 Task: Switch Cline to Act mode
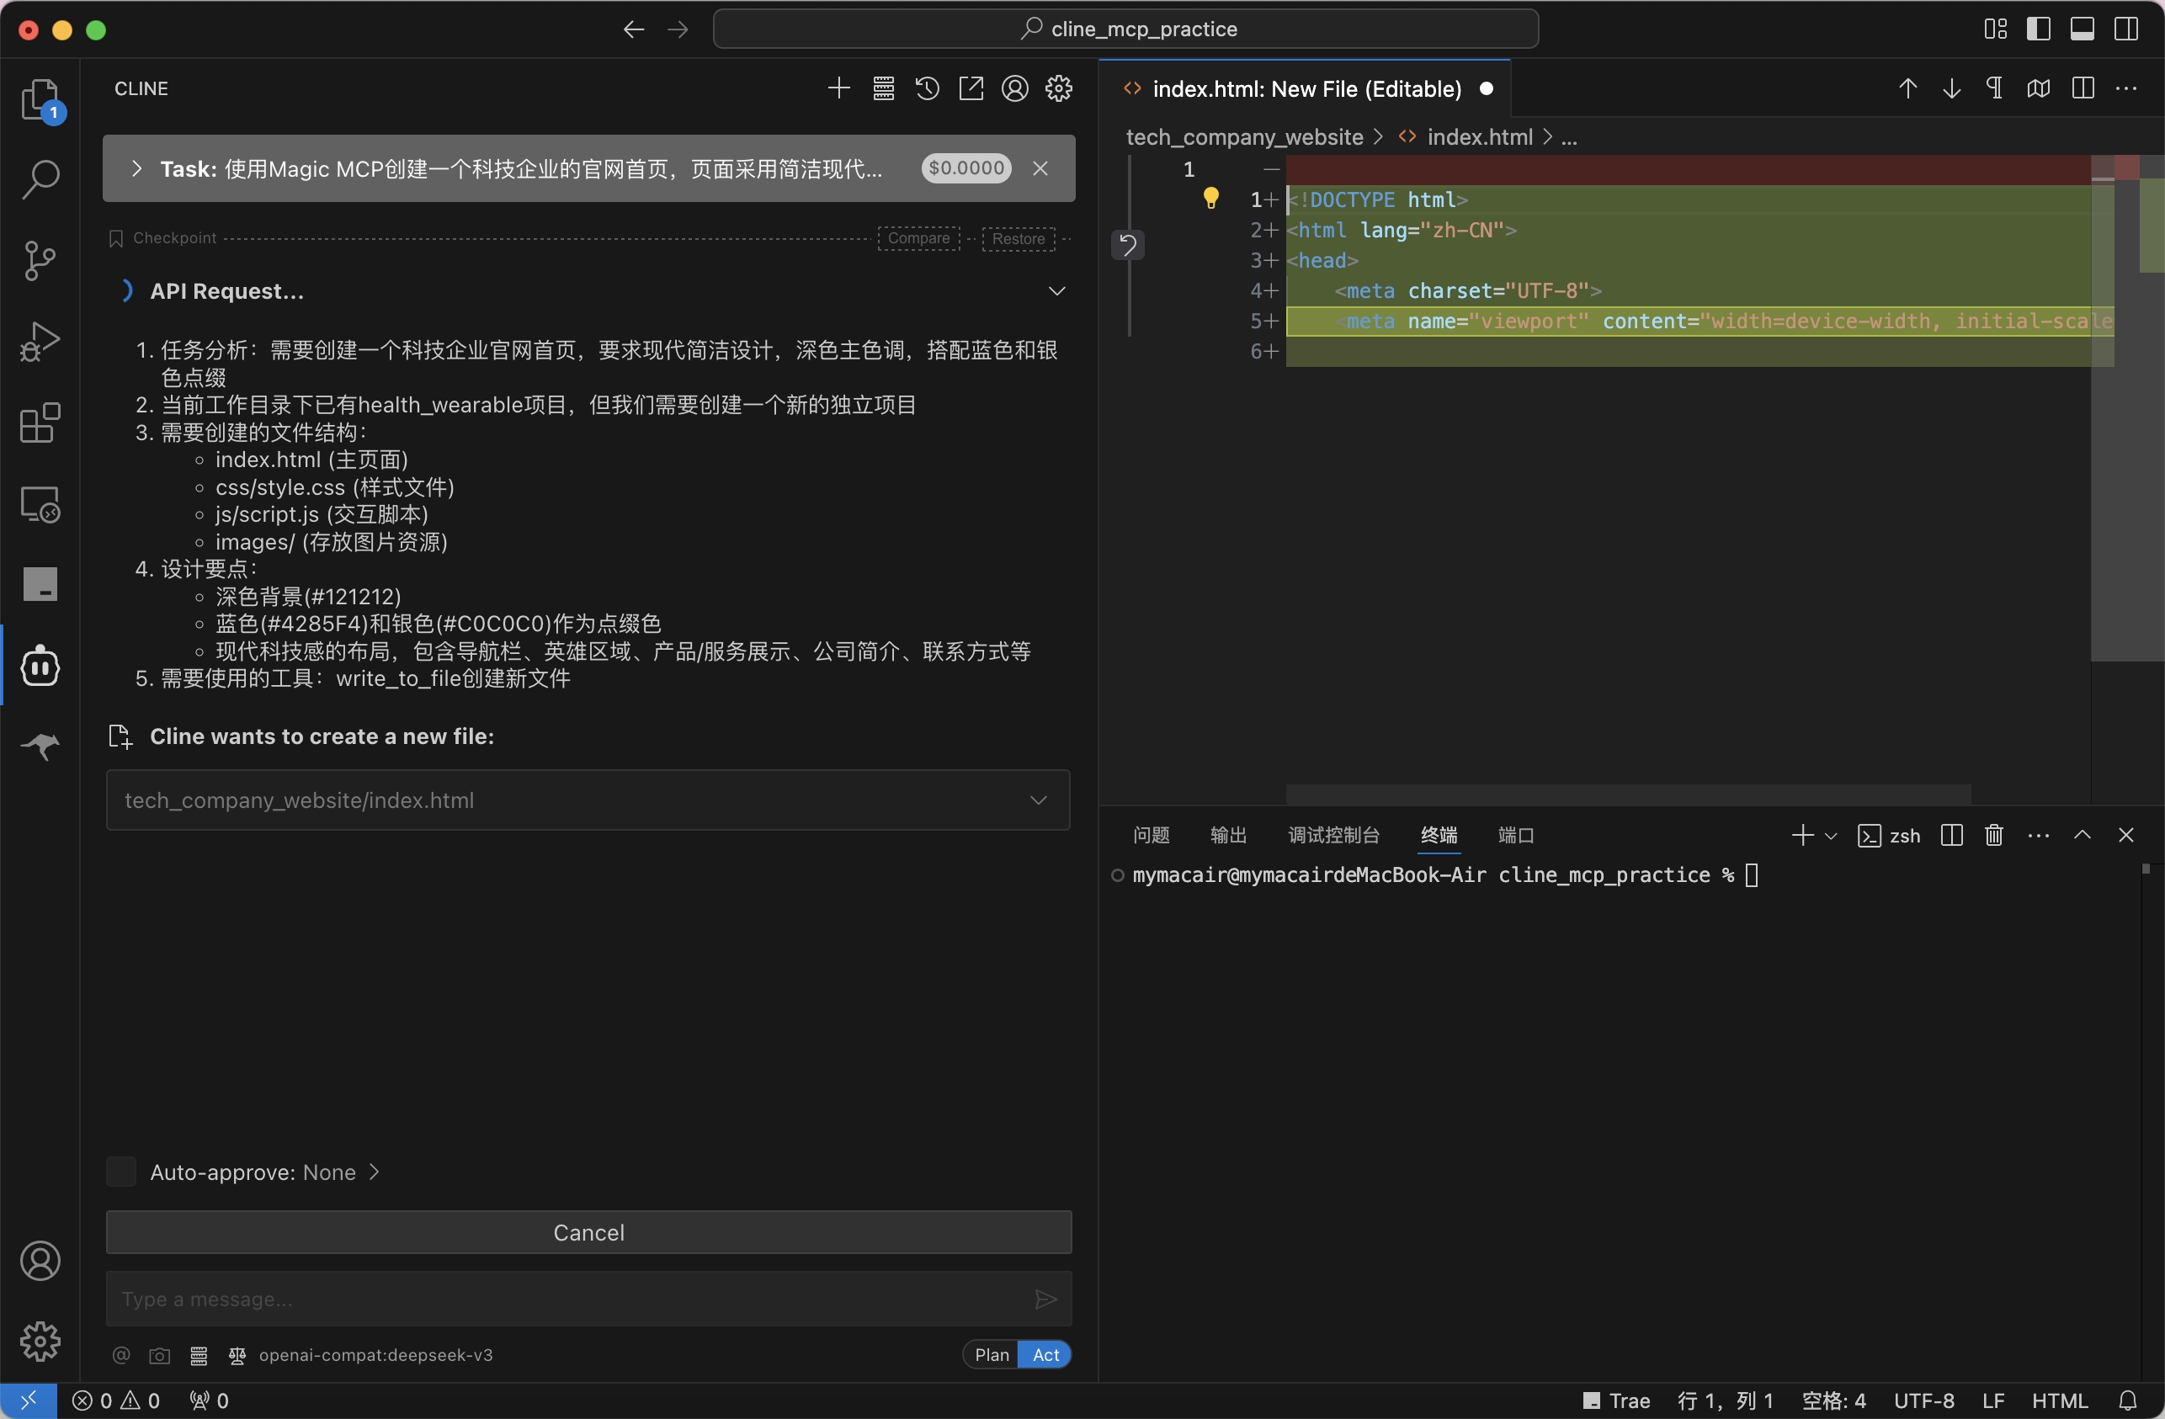coord(1045,1354)
